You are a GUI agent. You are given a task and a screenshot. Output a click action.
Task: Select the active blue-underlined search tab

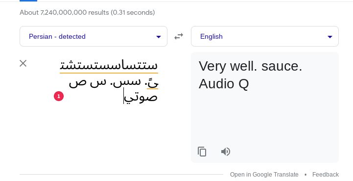[x=28, y=0]
